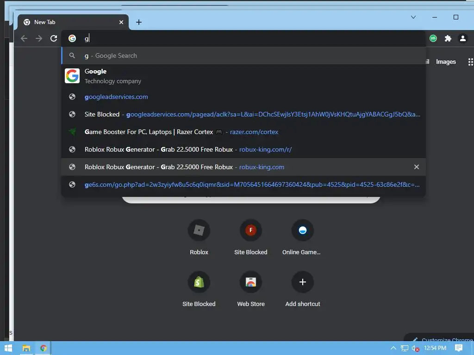The width and height of the screenshot is (474, 355).
Task: Select the Razer Cortex Game Booster suggestion
Action: click(243, 132)
